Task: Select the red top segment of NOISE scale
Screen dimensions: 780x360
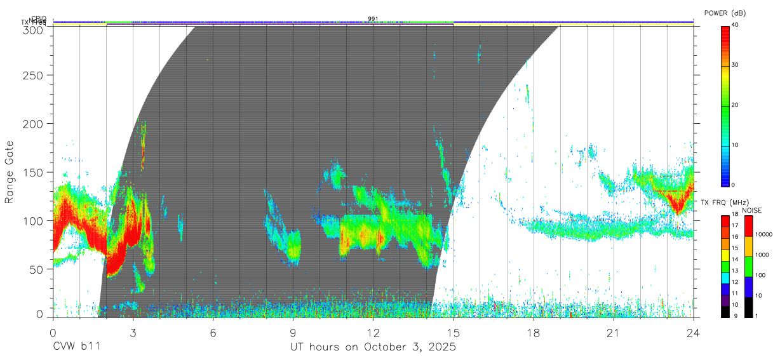Action: click(748, 226)
